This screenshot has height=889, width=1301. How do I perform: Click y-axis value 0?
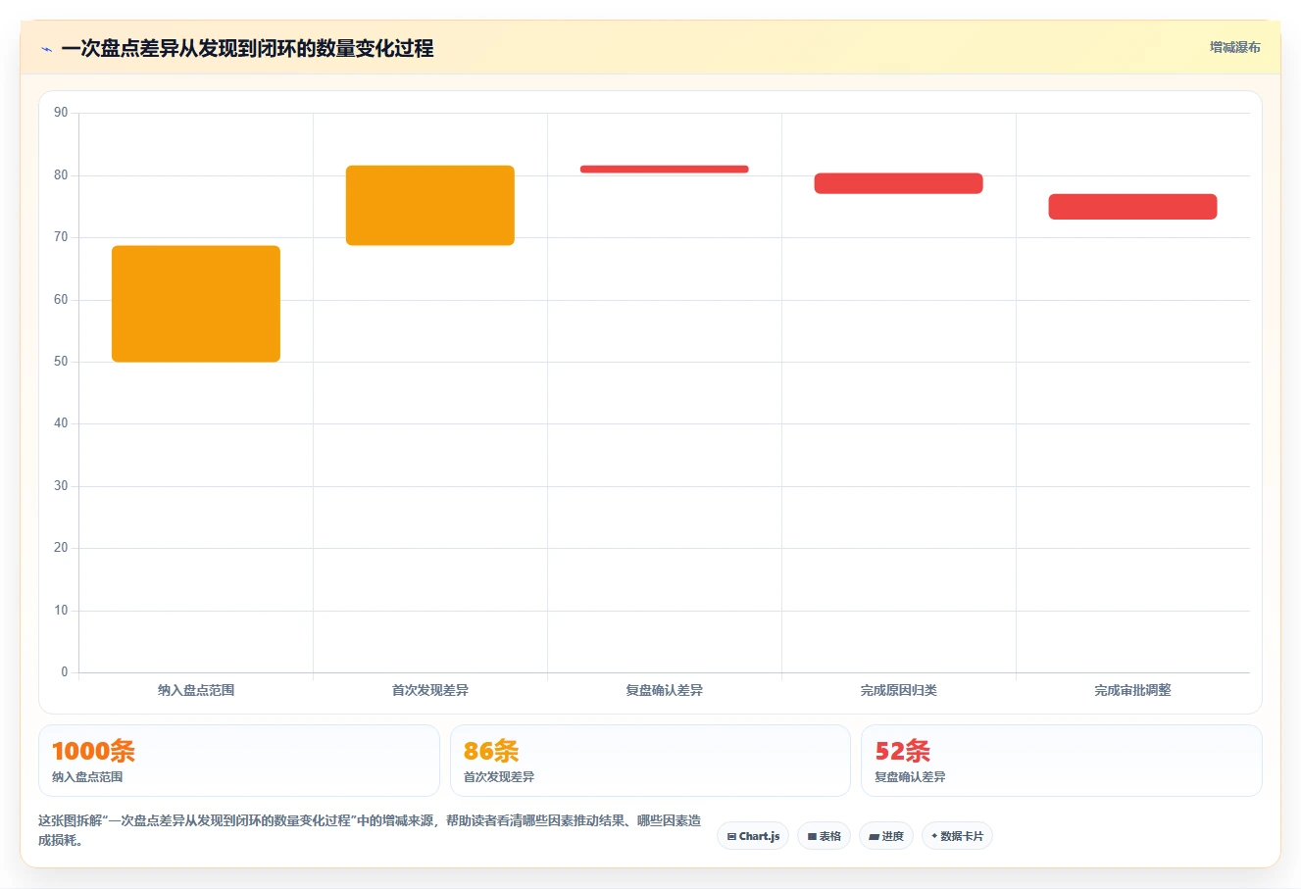click(65, 672)
